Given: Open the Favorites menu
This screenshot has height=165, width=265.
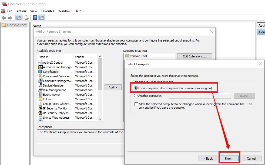Looking at the screenshot, I should pyautogui.click(x=48, y=11).
